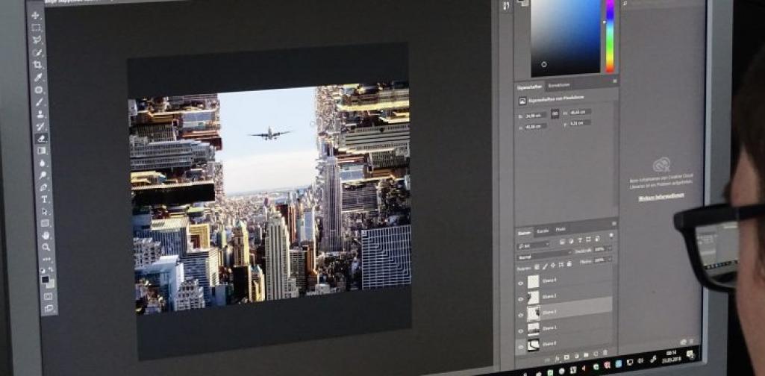Select the Brush tool

click(39, 101)
